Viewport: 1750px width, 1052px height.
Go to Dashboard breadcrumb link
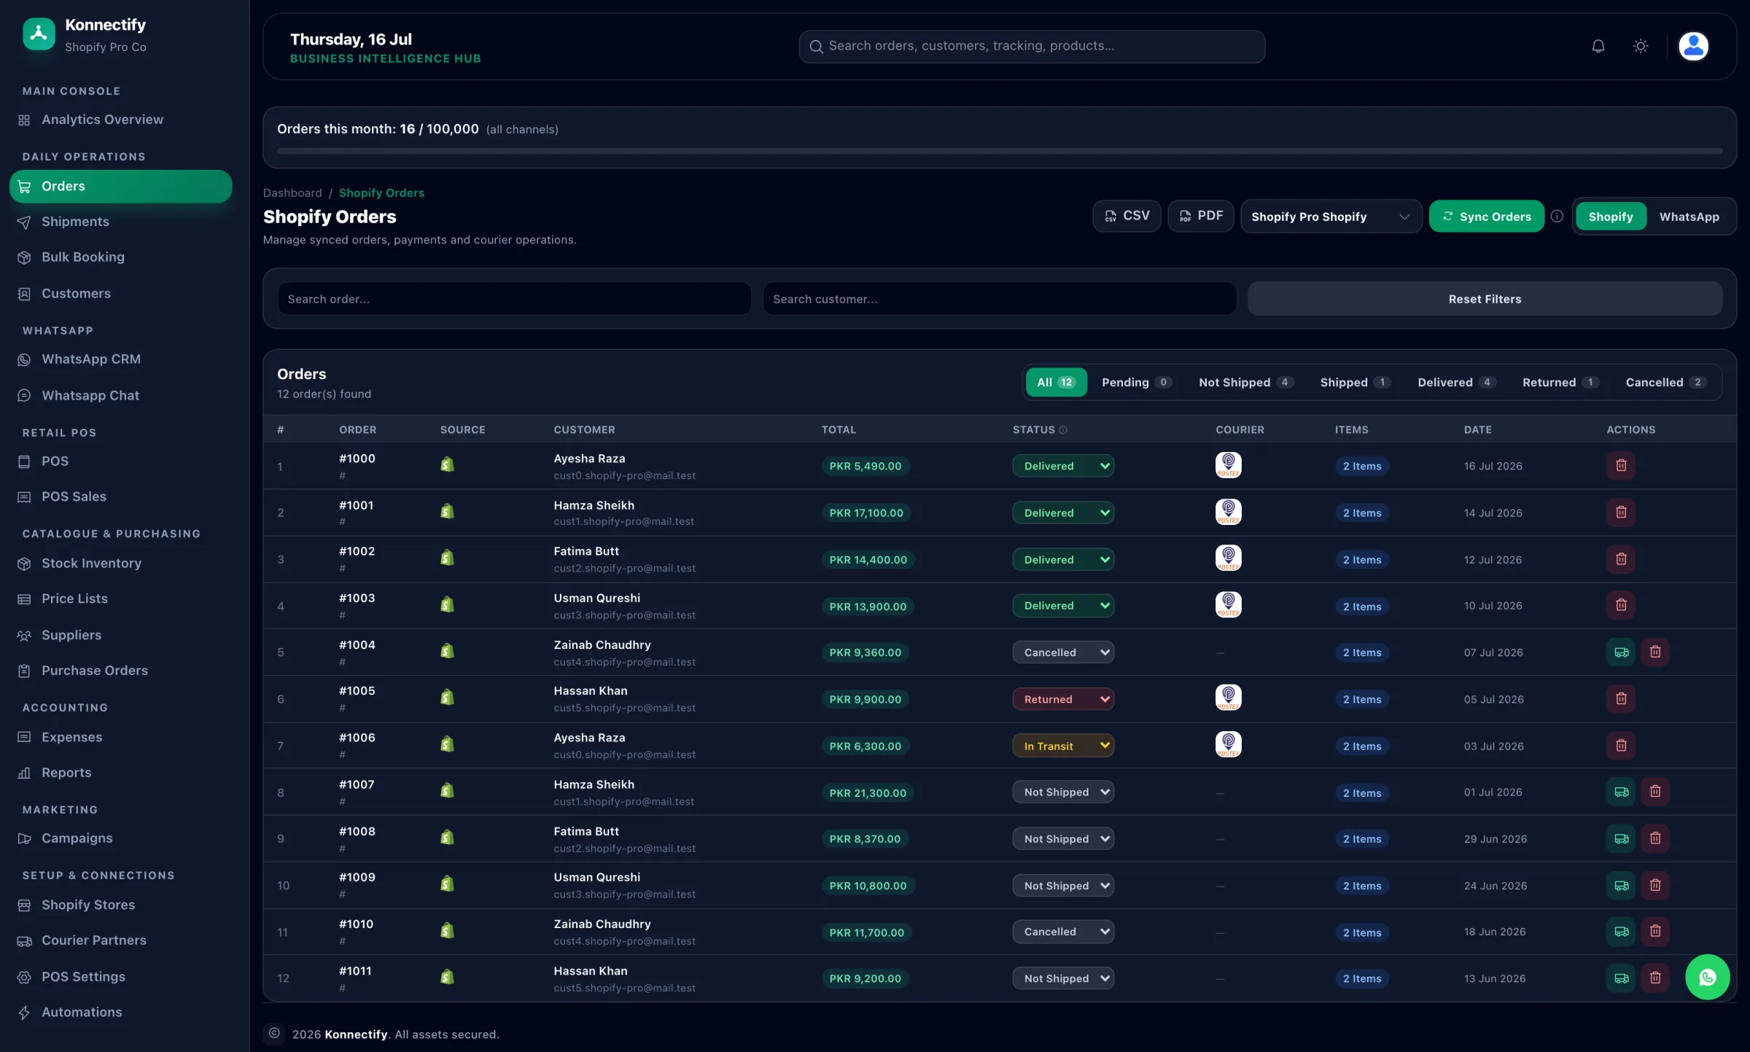pyautogui.click(x=292, y=192)
